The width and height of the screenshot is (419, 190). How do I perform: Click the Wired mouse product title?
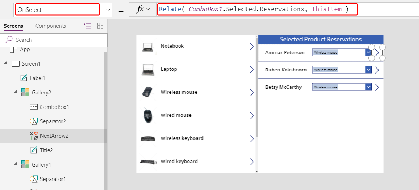coord(176,115)
